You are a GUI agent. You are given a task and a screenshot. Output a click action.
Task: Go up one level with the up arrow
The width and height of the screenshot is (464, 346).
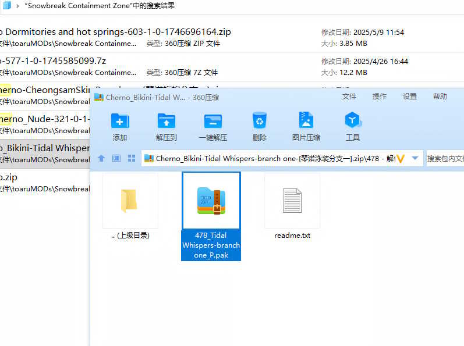[101, 158]
